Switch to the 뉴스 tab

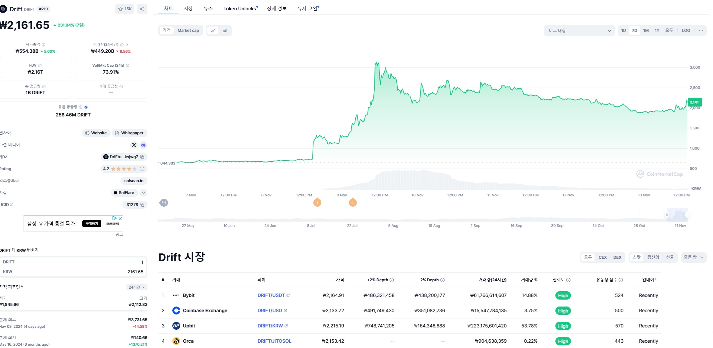coord(208,8)
